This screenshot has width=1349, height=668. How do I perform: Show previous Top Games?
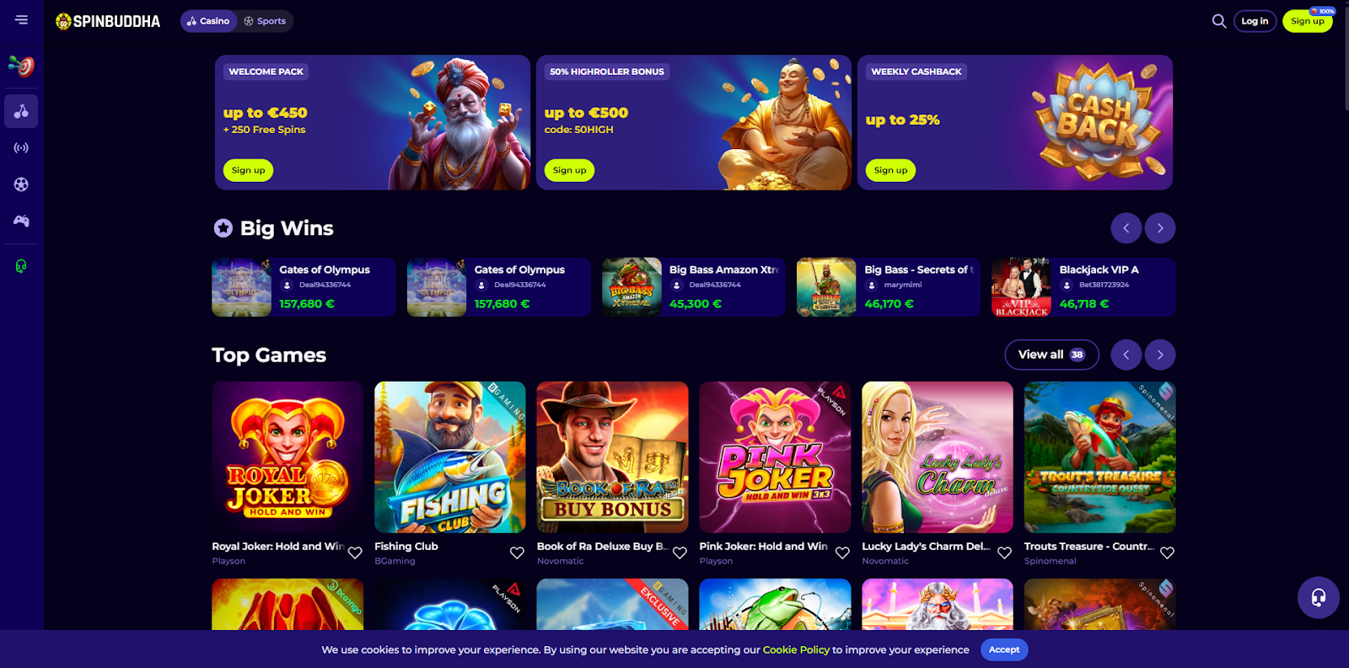(x=1126, y=355)
